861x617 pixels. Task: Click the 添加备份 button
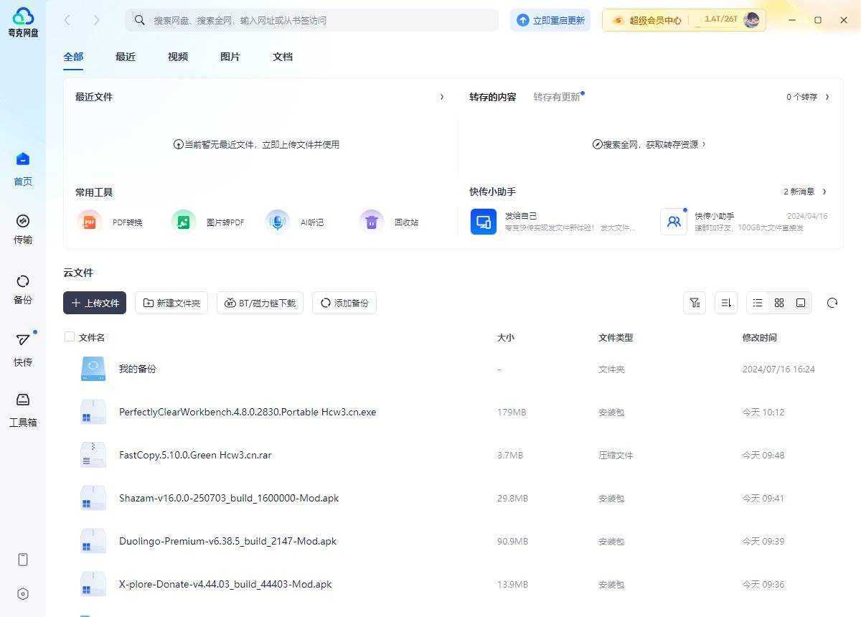(x=344, y=303)
